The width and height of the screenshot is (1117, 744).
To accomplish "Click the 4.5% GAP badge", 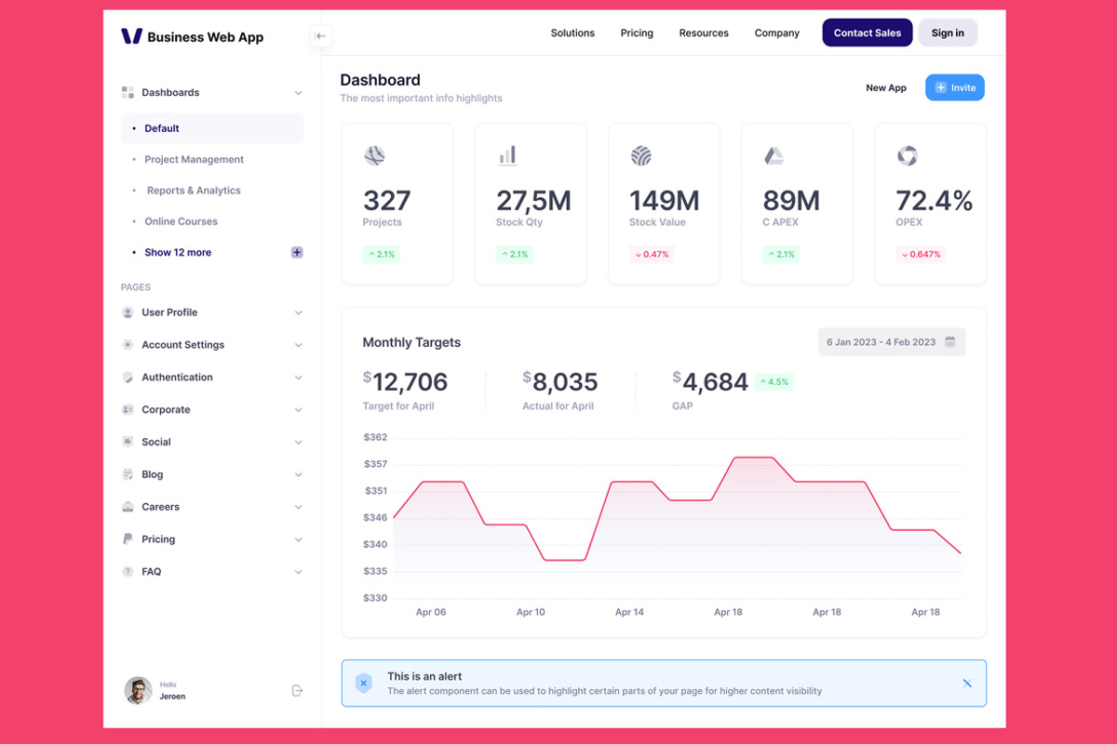I will pyautogui.click(x=774, y=381).
